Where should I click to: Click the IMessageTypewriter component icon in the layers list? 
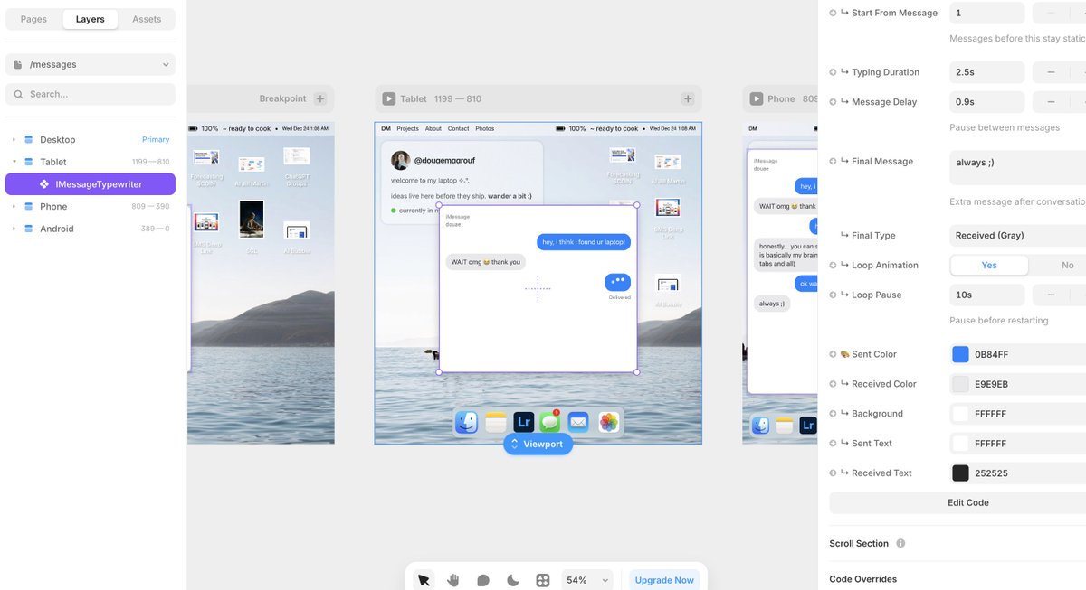44,184
